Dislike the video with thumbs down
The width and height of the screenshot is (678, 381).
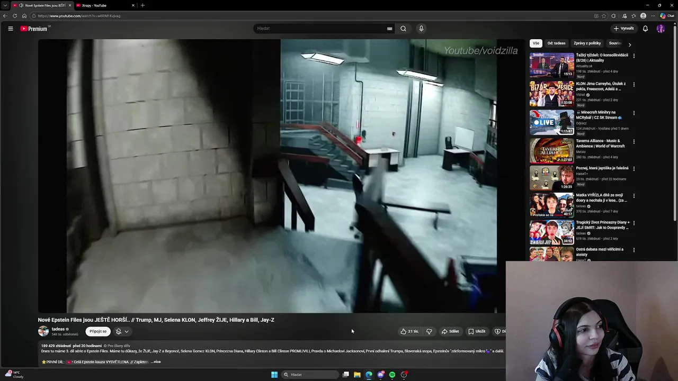tap(429, 331)
